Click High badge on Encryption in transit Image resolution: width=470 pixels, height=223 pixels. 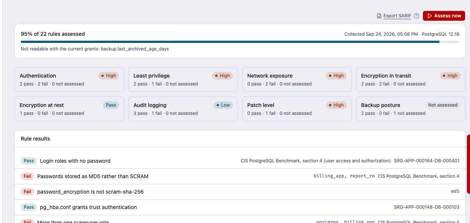coord(450,76)
